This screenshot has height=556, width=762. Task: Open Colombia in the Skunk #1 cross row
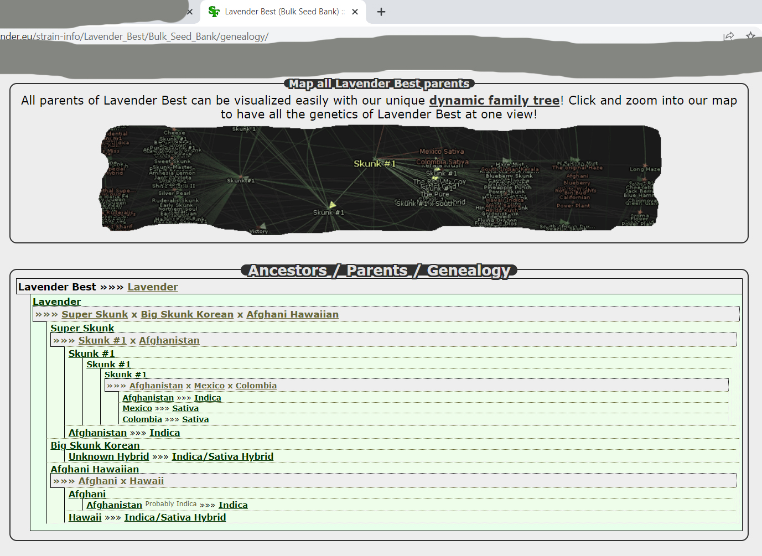(x=256, y=386)
